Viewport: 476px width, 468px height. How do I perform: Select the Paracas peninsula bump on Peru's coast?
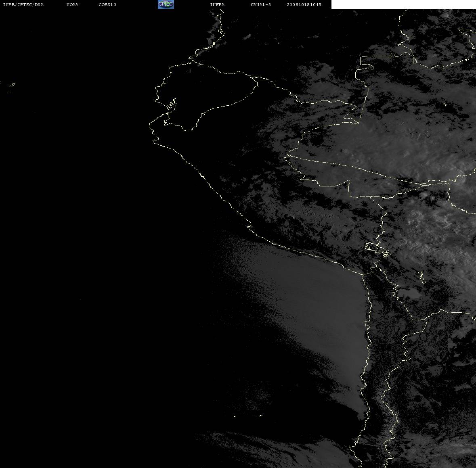pos(249,227)
